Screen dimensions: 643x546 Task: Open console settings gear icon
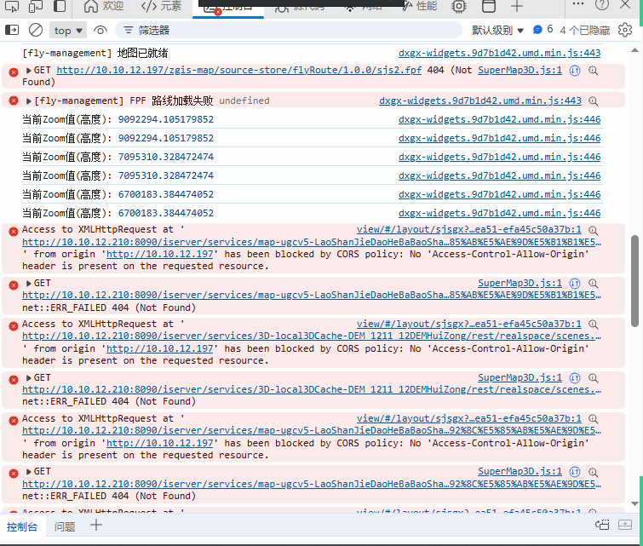(625, 30)
